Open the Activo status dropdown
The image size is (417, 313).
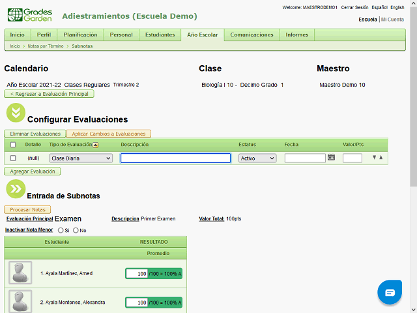(x=257, y=158)
